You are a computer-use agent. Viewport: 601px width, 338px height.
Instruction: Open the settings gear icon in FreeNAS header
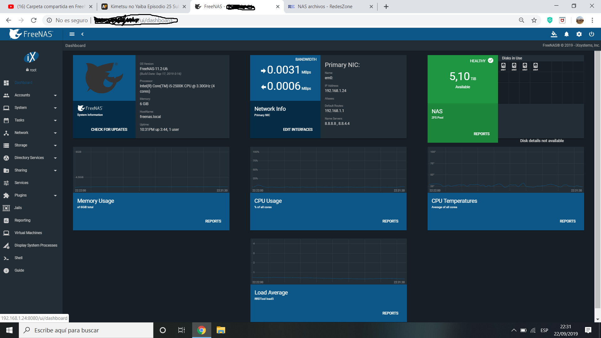[x=579, y=34]
